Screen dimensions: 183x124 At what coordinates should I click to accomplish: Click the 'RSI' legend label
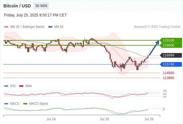coord(13,86)
